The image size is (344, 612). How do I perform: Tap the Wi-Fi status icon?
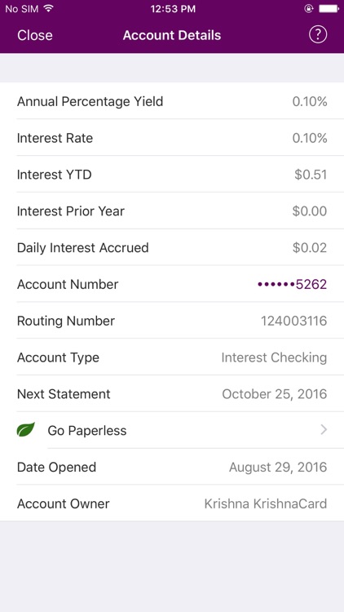pos(48,9)
